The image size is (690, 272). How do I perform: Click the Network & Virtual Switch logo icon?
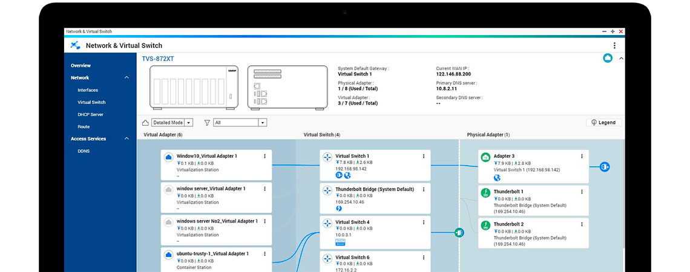point(76,45)
